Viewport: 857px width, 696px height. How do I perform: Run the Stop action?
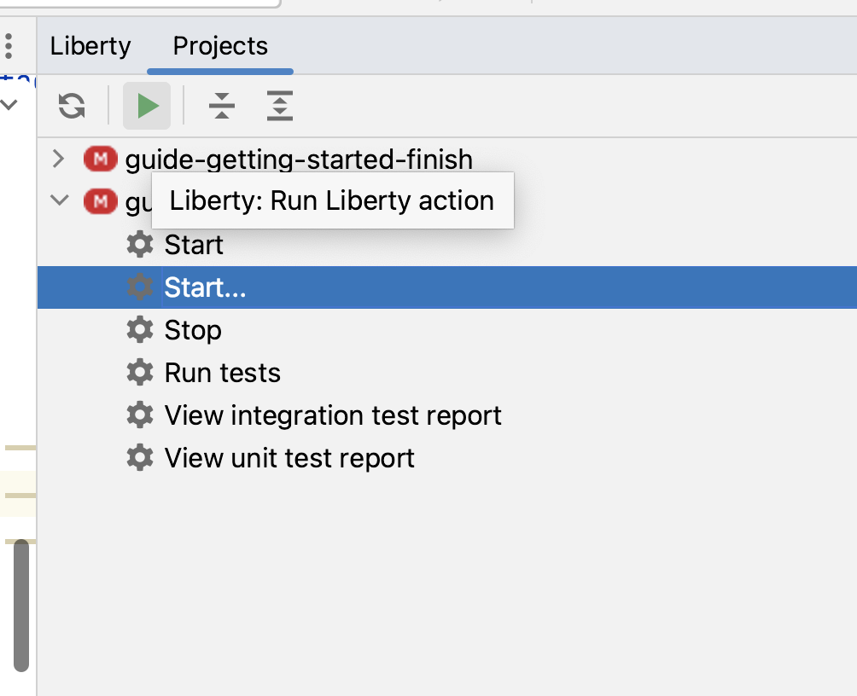click(192, 330)
